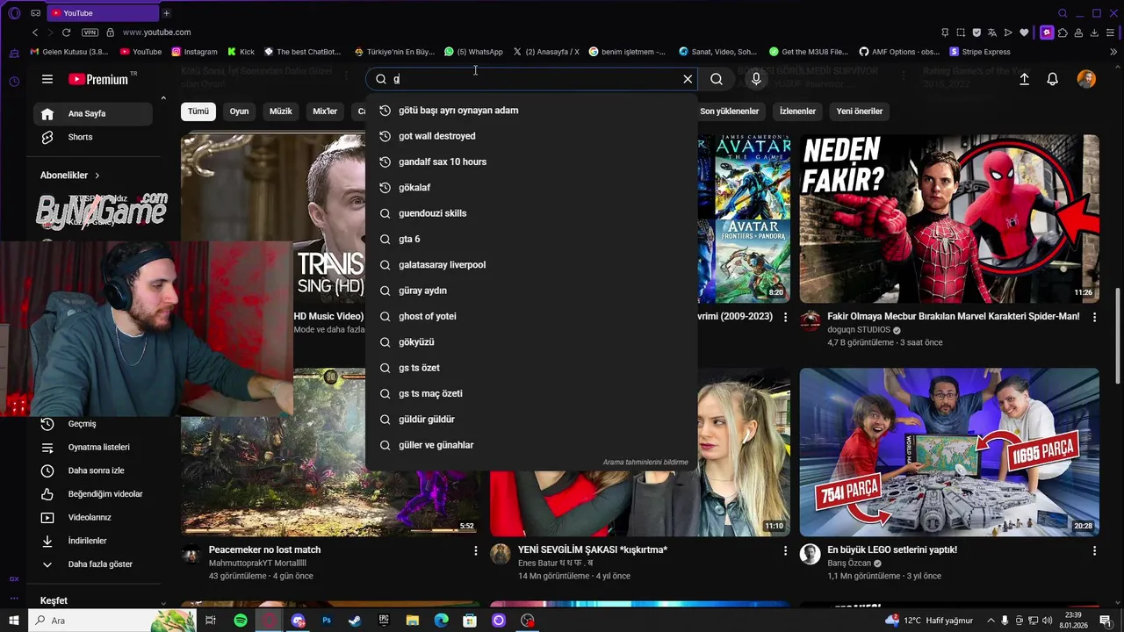Open Geçmiş in the sidebar
The height and width of the screenshot is (632, 1124).
(93, 424)
